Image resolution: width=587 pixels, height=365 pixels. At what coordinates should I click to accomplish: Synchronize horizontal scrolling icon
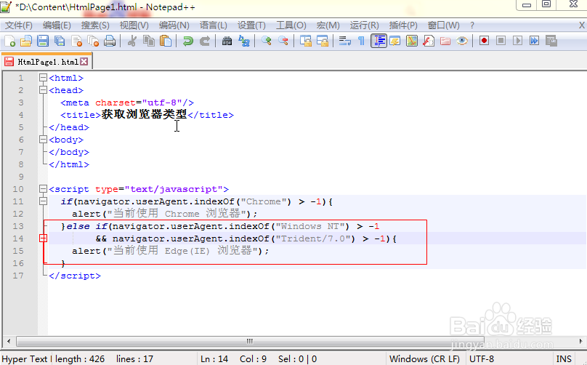click(323, 41)
